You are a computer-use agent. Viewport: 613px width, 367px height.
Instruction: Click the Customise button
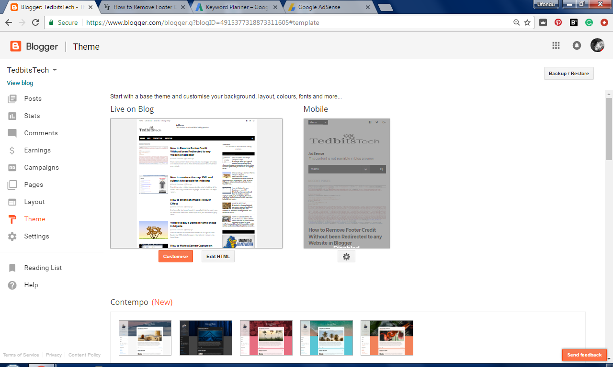(x=176, y=257)
